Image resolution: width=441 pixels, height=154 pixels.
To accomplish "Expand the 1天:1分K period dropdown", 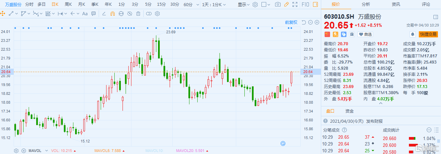I will click(216, 4).
